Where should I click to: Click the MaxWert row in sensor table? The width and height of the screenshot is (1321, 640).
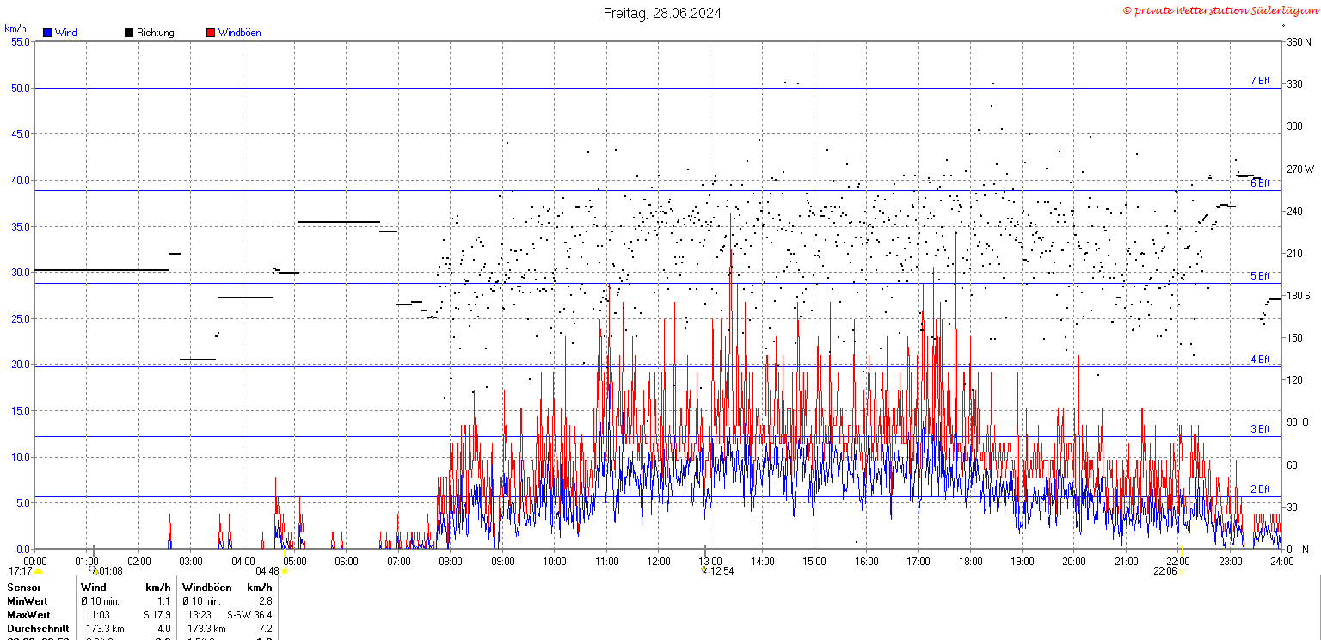tap(140, 615)
